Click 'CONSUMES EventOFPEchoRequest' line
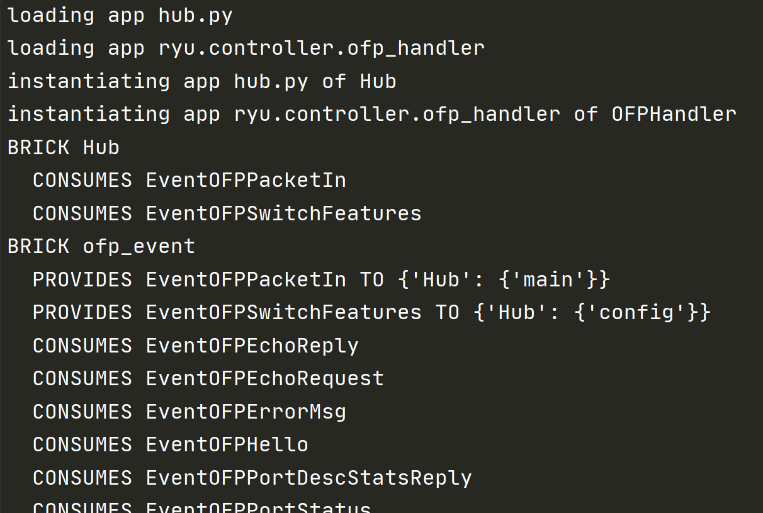The width and height of the screenshot is (763, 513). tap(208, 378)
